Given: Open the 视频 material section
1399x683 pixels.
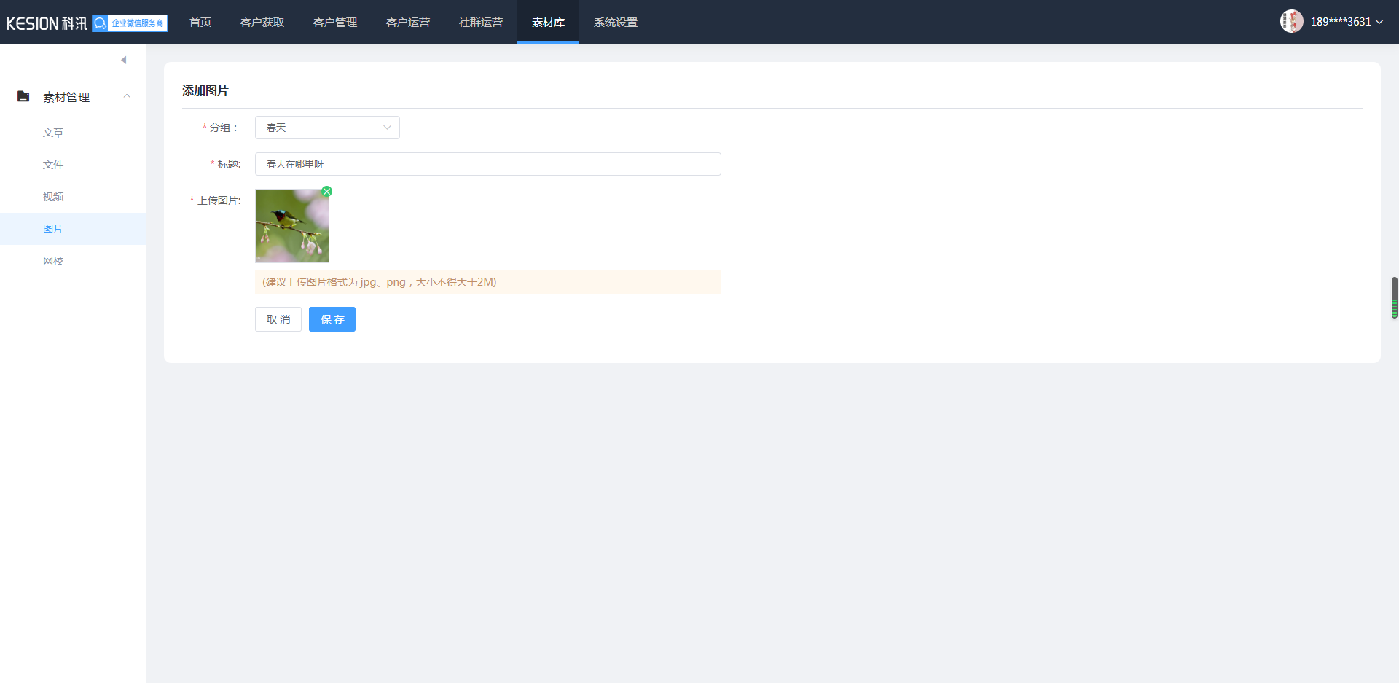Looking at the screenshot, I should (53, 197).
